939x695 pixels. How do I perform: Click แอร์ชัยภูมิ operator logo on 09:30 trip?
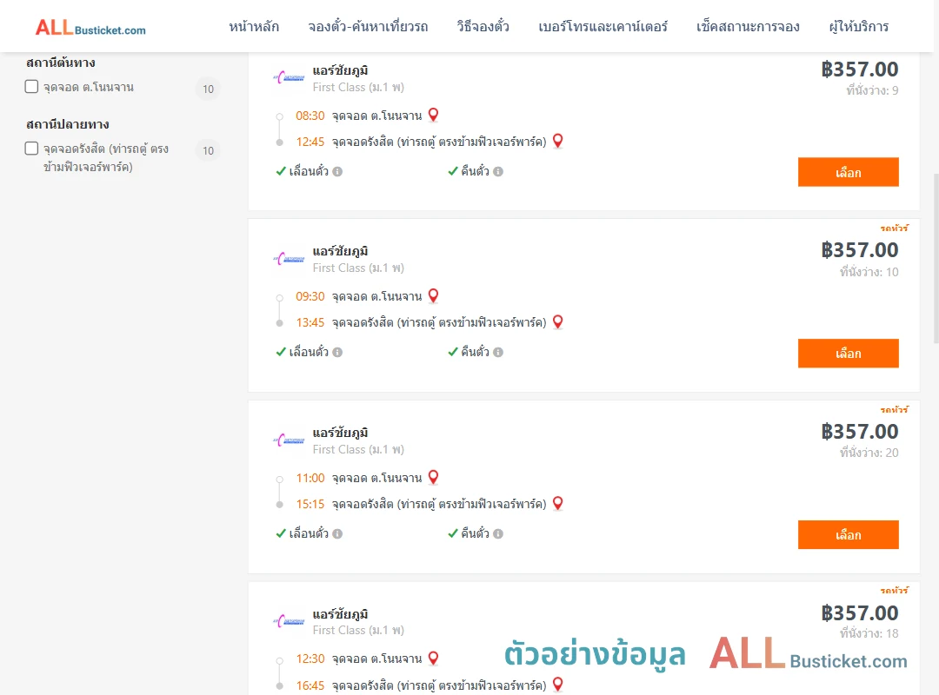point(289,259)
